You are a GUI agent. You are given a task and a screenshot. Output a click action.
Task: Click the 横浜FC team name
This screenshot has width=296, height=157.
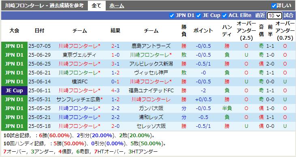point(79,81)
